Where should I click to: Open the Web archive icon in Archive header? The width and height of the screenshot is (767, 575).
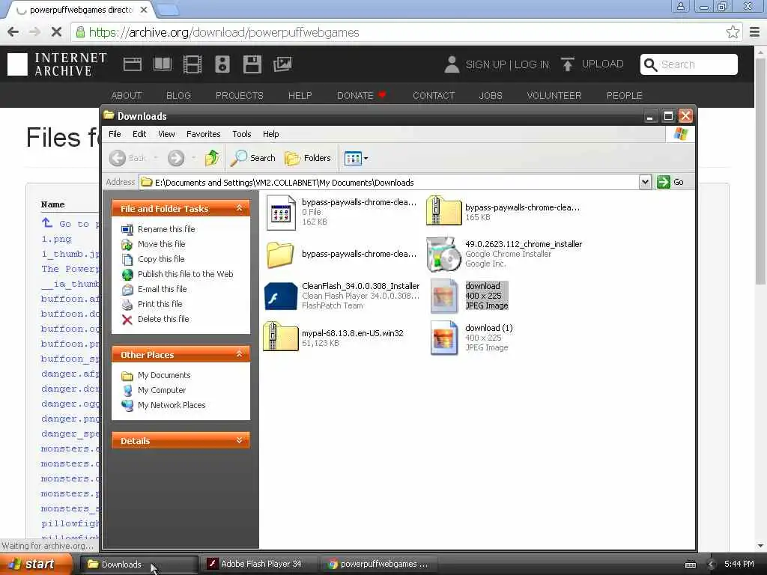[132, 64]
